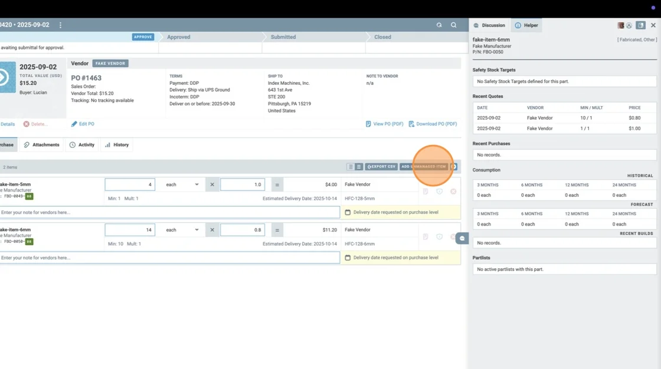The height and width of the screenshot is (369, 661).
Task: Click the refresh icon in the header bar
Action: pyautogui.click(x=439, y=25)
